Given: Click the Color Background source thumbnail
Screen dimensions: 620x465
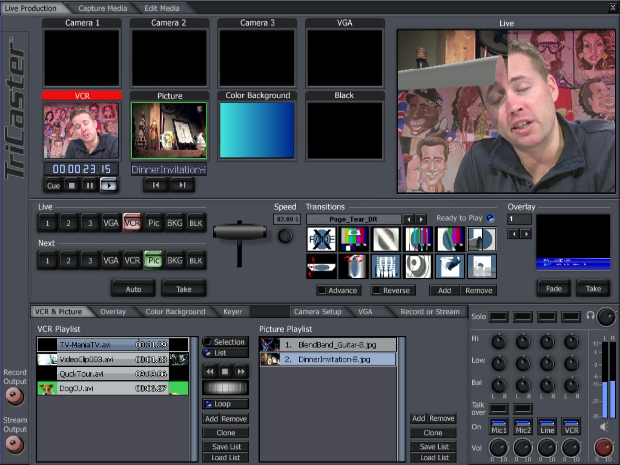Looking at the screenshot, I should click(257, 130).
